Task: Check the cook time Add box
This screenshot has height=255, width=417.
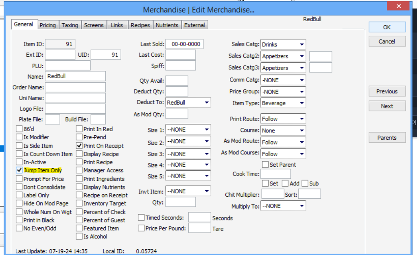Action: [285, 183]
